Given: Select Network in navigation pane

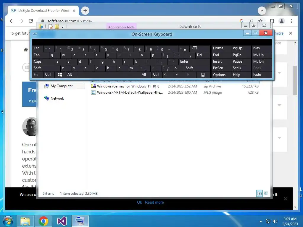Looking at the screenshot, I should 57,98.
